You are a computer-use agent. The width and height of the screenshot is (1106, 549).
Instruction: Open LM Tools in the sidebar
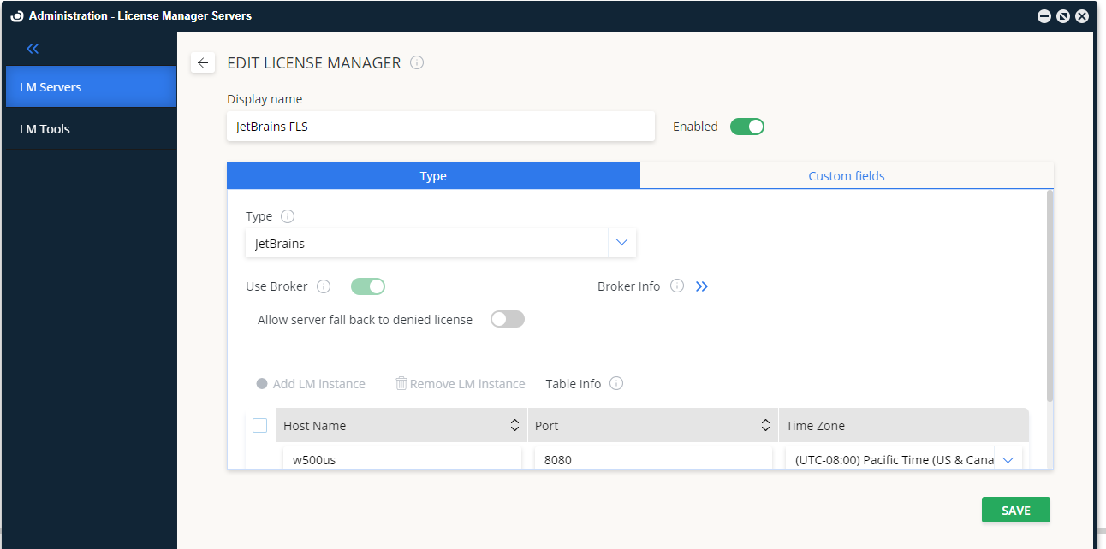point(45,128)
